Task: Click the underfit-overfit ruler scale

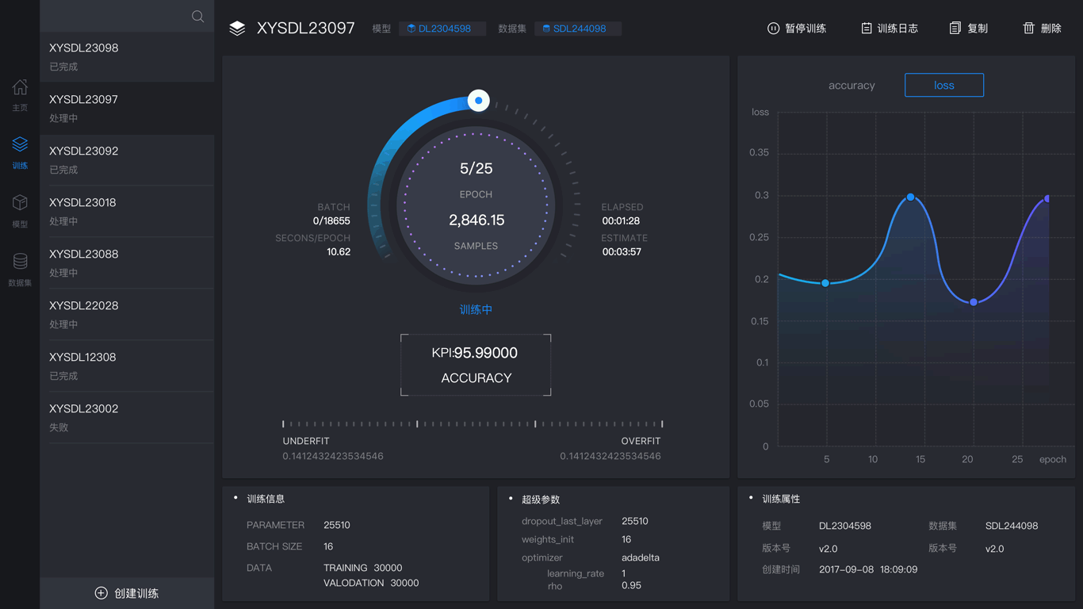Action: click(473, 424)
